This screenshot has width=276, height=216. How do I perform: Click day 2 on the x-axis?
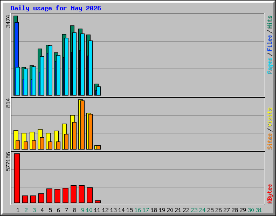26,210
